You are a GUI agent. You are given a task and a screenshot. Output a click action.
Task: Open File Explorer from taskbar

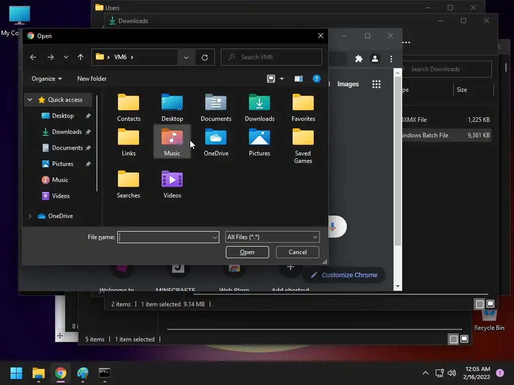39,373
